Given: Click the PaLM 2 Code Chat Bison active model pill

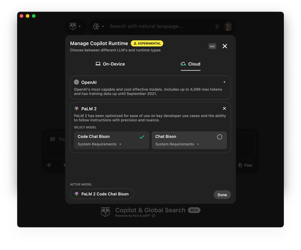Looking at the screenshot, I should pyautogui.click(x=102, y=194).
